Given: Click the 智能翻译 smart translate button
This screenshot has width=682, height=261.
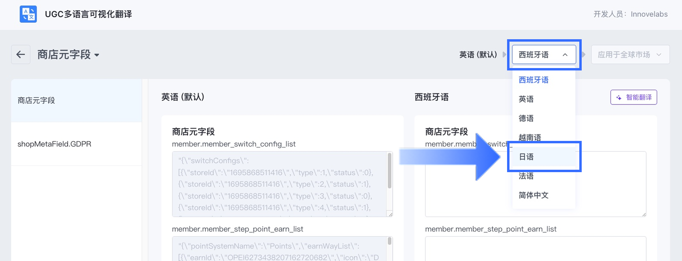Looking at the screenshot, I should pos(633,97).
